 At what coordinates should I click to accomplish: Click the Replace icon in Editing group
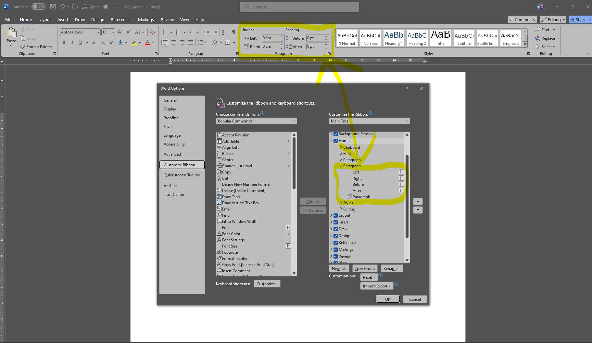(545, 38)
